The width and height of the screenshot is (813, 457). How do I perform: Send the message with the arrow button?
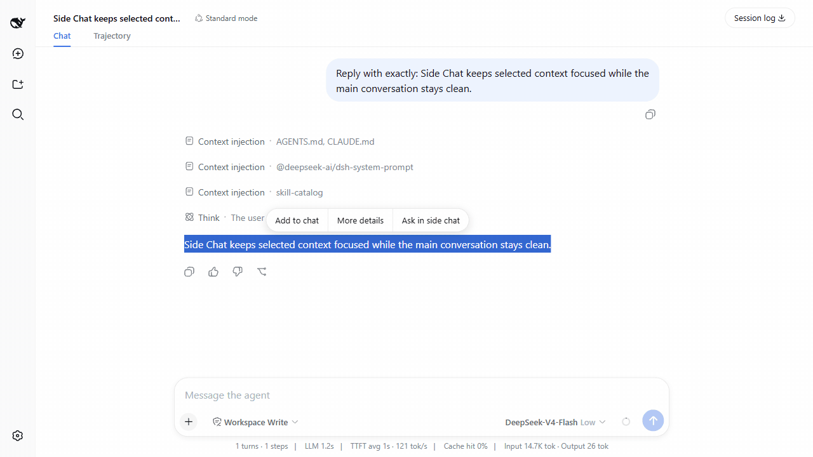(x=653, y=420)
